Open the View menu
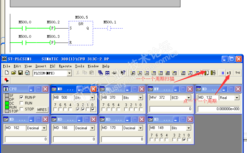The height and width of the screenshot is (153, 247). (x=28, y=66)
